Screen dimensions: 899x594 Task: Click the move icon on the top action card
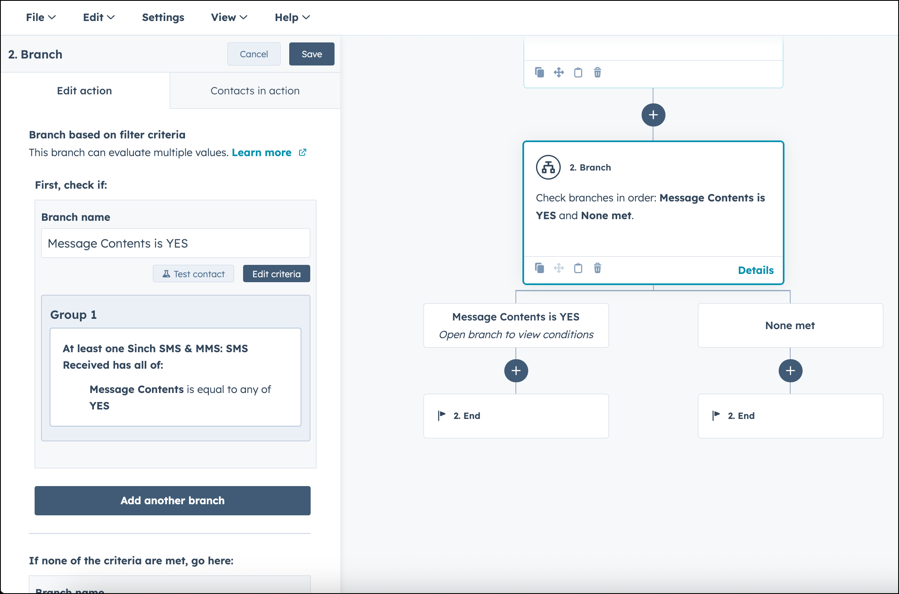[x=559, y=72]
